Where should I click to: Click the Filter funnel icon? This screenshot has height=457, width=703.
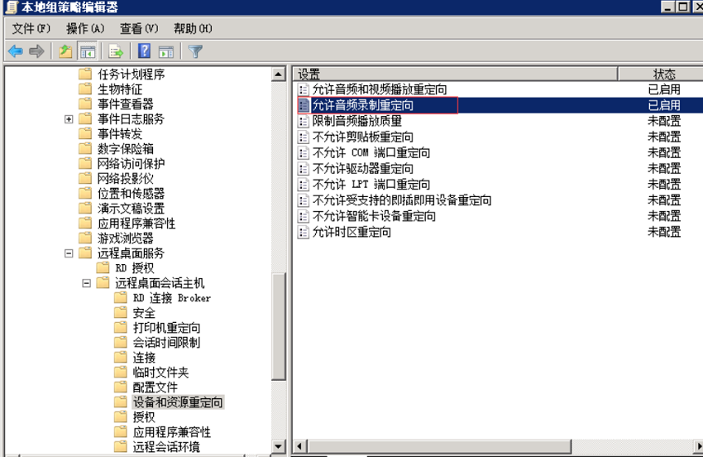coord(195,51)
